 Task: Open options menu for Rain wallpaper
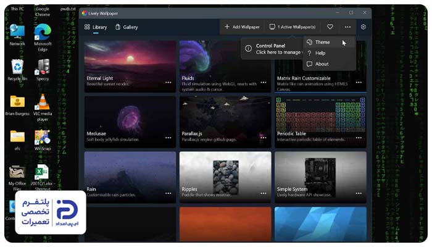tap(168, 193)
